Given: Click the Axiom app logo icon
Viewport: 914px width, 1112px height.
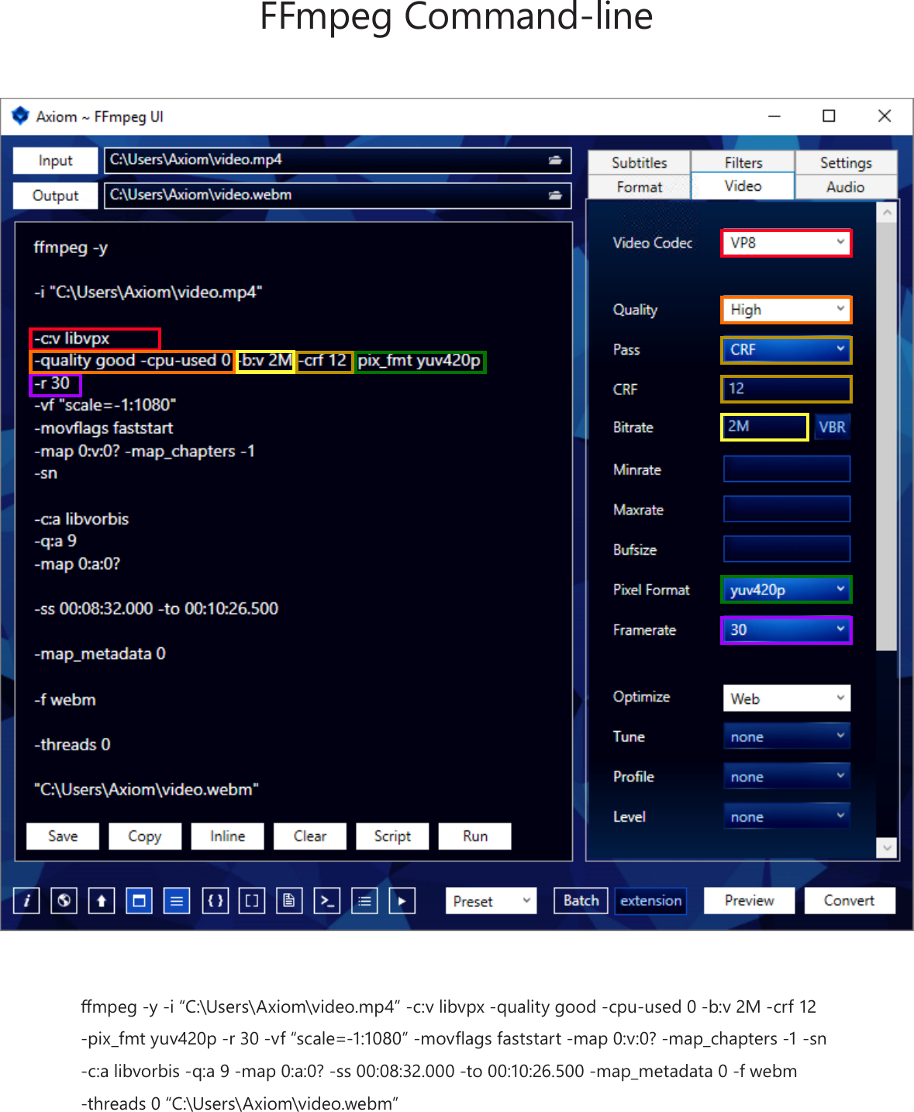Looking at the screenshot, I should 20,116.
